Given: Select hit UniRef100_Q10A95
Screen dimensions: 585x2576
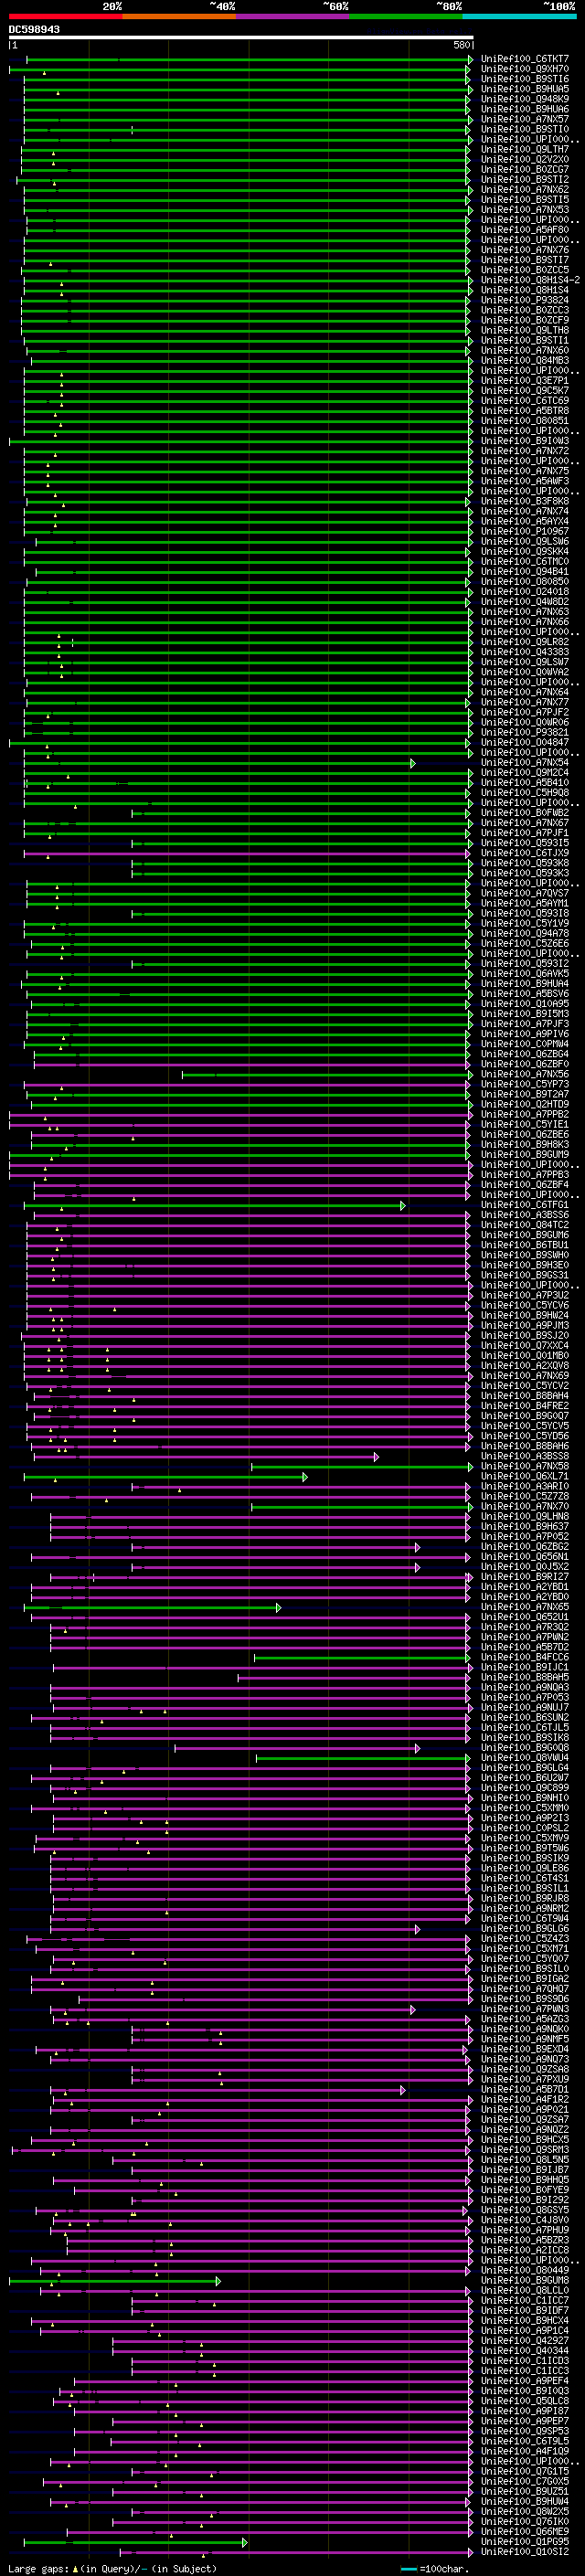Looking at the screenshot, I should point(524,1005).
